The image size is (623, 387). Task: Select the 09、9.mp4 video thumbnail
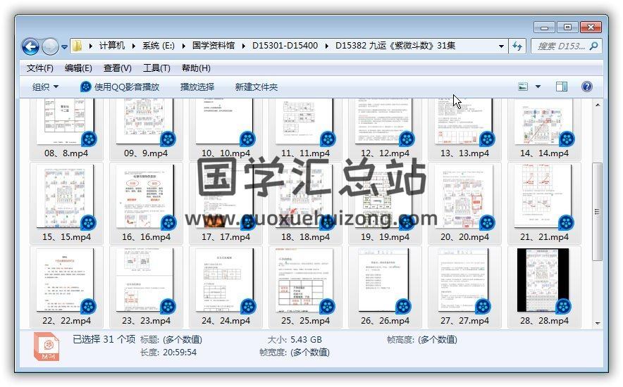point(146,122)
